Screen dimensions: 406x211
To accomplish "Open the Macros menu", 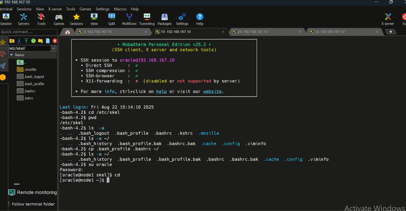I will [120, 9].
